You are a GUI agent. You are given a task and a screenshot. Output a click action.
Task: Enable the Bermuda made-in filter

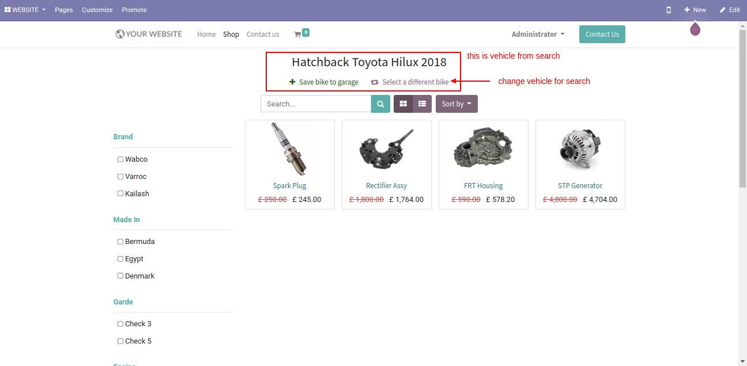pos(120,242)
